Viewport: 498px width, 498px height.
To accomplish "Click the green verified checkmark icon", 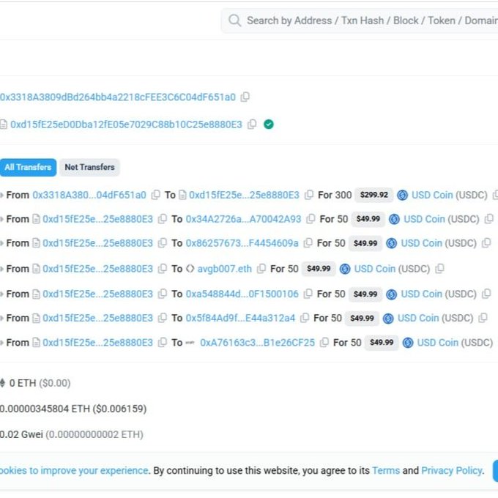I will [x=268, y=124].
